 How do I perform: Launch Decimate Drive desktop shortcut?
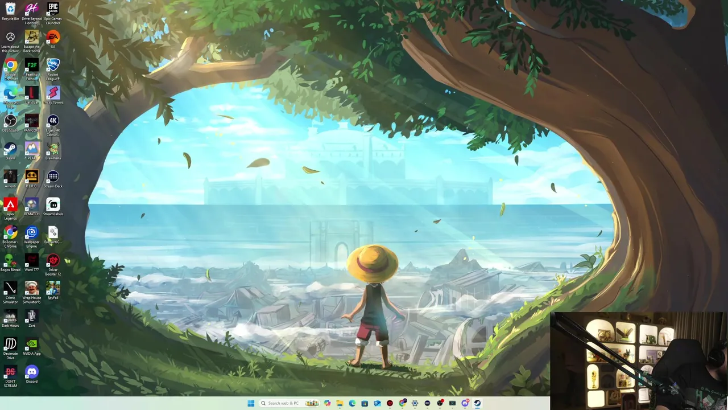(10, 348)
